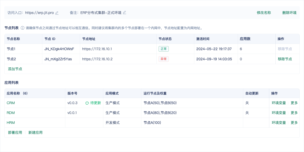
Task: Select node ID JN_KDgk4HOWsF
Action: (59, 49)
